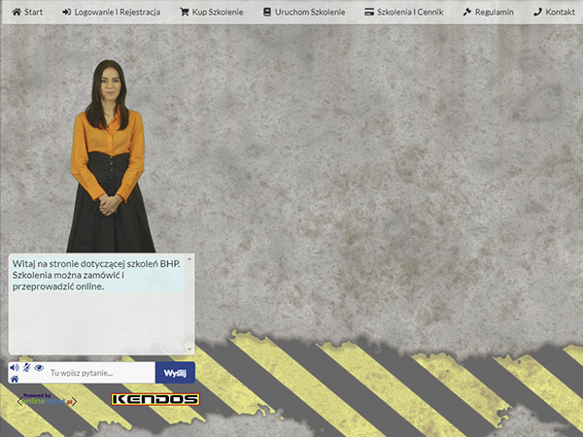Click the small home icon in chat widget
The image size is (583, 437).
click(x=15, y=379)
